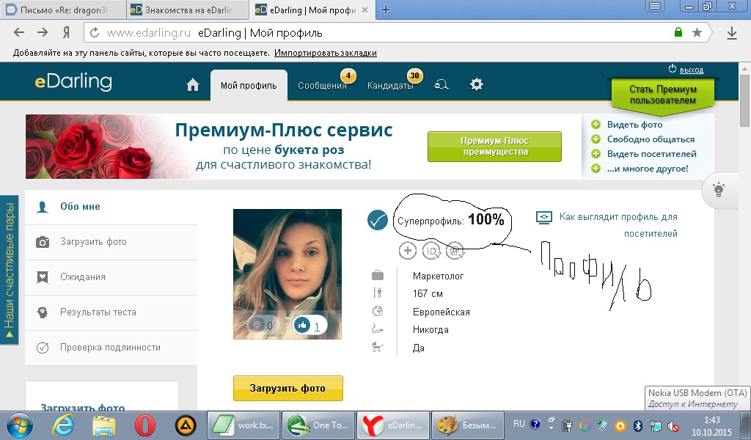Image resolution: width=751 pixels, height=440 pixels.
Task: Open browser menu hamburger button
Action: click(655, 6)
